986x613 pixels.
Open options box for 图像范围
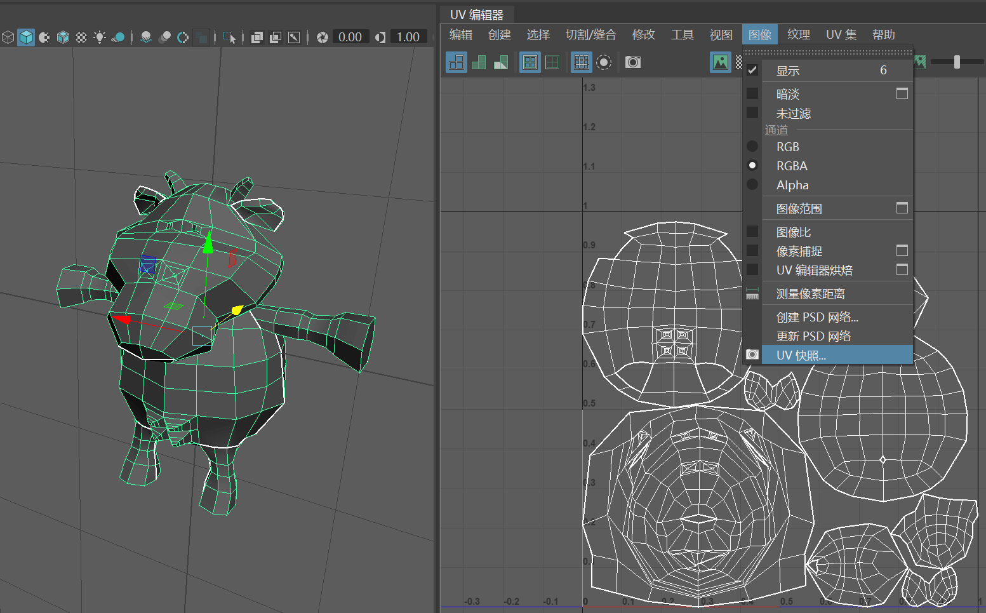pos(902,208)
